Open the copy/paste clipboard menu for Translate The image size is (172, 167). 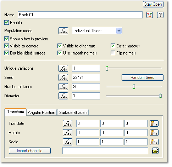click(x=154, y=123)
